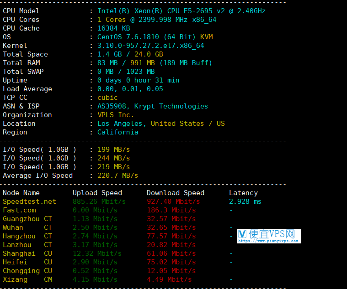Click the Speedtest.net node name
Viewport: 347px width, 289px height.
[x=29, y=201]
